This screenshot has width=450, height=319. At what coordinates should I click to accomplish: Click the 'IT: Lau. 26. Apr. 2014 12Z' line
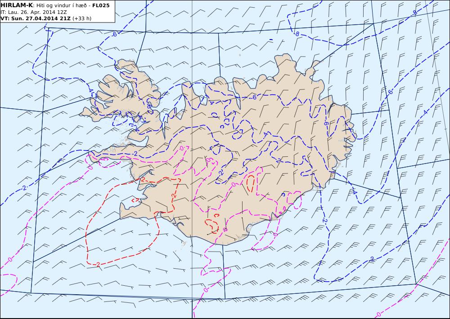click(34, 12)
